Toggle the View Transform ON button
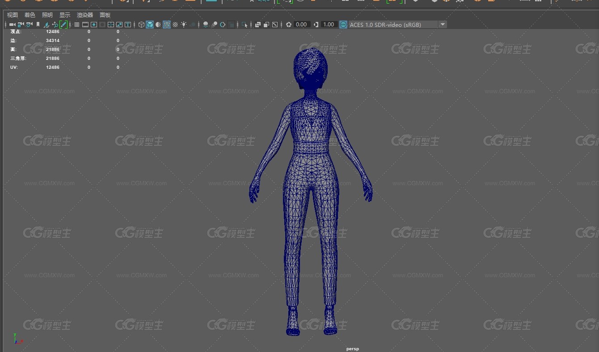599x352 pixels. (x=343, y=25)
